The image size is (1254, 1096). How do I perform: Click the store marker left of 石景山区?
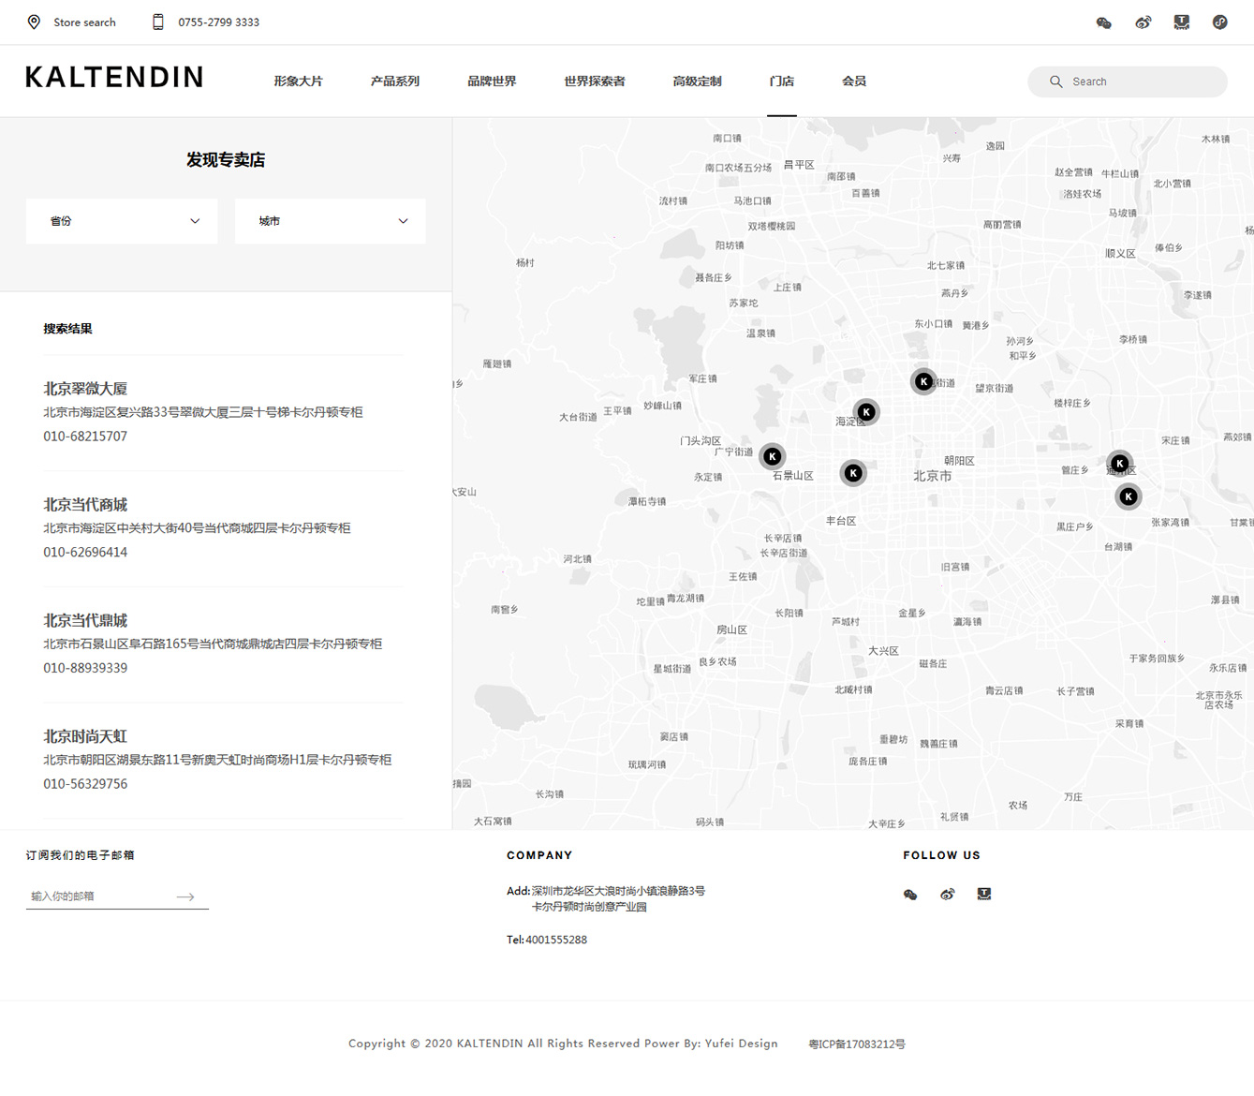tap(772, 456)
